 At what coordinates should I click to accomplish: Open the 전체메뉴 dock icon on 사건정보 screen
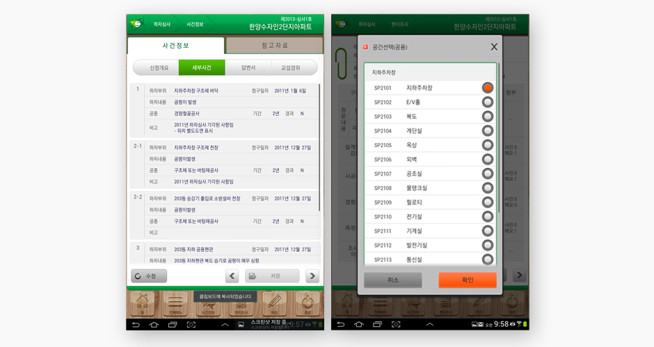(x=175, y=304)
